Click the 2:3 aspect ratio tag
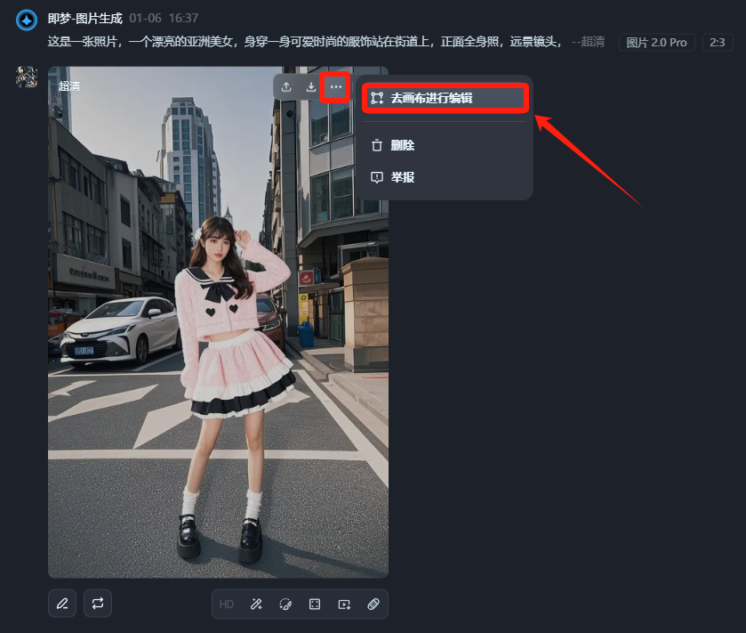The height and width of the screenshot is (633, 746). pyautogui.click(x=719, y=42)
